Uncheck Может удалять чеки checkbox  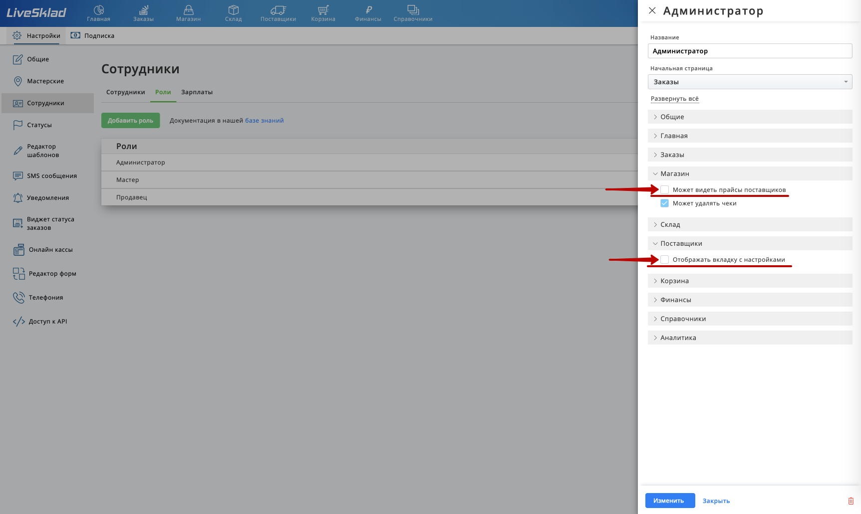[x=665, y=203]
